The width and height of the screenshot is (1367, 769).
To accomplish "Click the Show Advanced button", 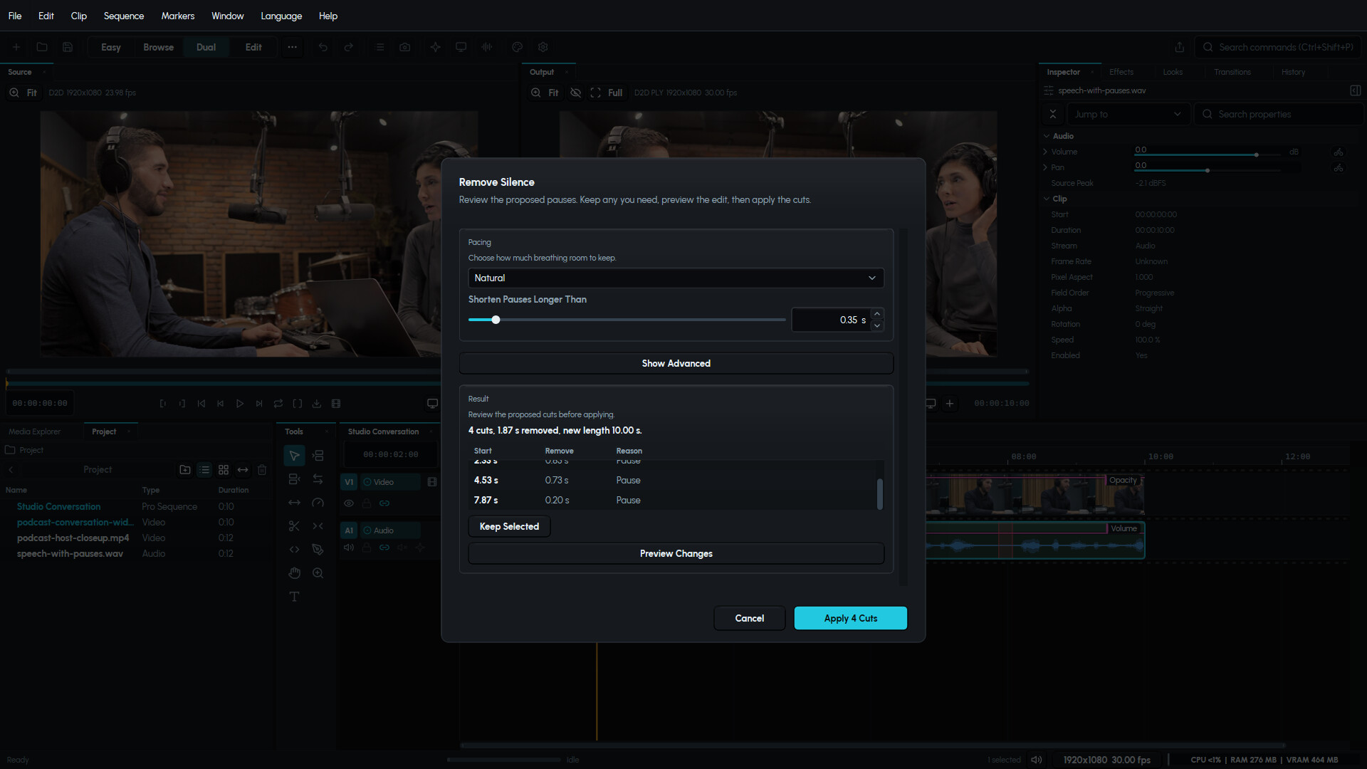I will point(676,363).
